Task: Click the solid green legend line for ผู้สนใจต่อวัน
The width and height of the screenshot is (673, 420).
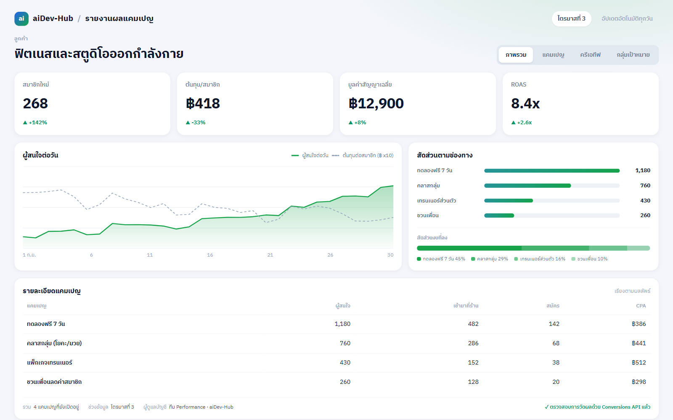Action: (x=295, y=155)
